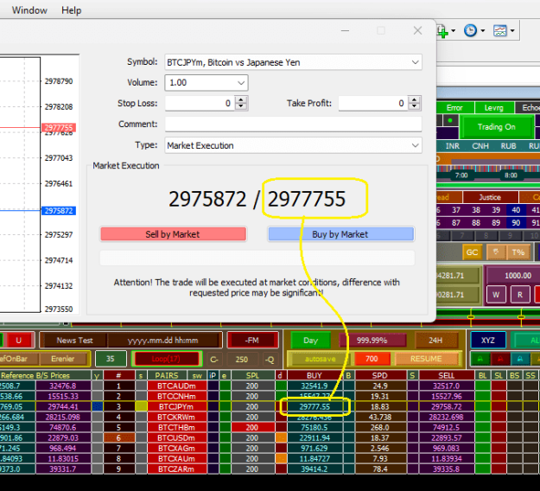Toggle the Trading On switch

[496, 127]
